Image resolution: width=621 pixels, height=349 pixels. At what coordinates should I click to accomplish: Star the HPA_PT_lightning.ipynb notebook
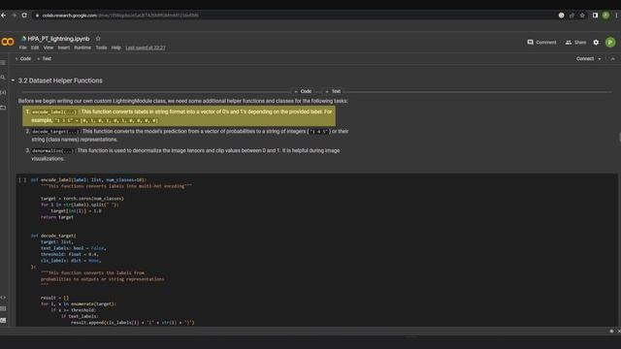tap(98, 39)
